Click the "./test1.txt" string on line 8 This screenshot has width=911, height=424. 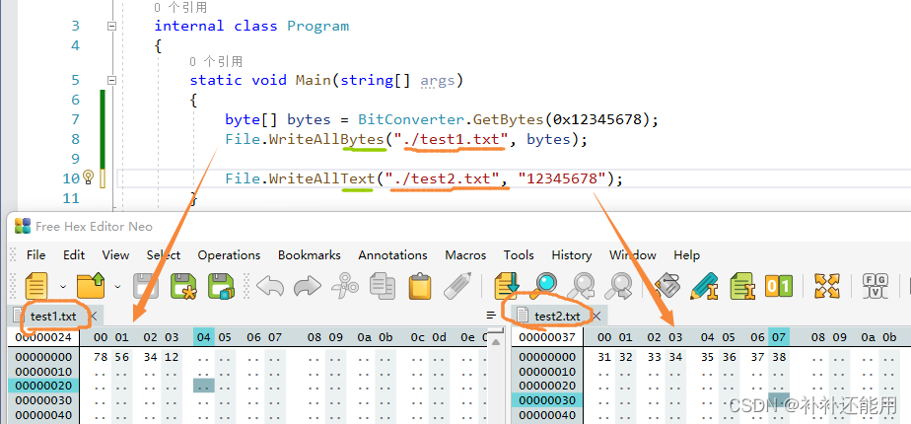click(x=451, y=139)
